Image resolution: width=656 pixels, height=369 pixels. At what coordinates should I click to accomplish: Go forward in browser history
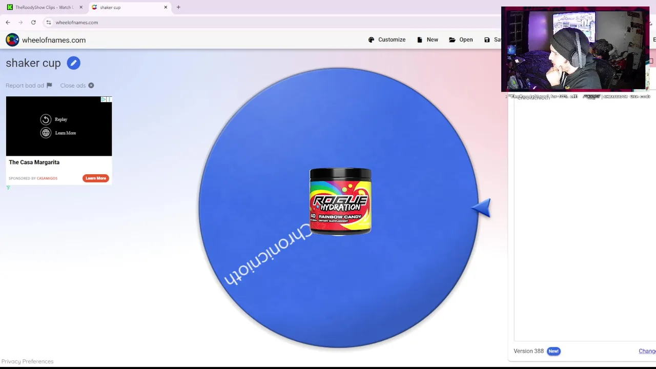coord(20,23)
